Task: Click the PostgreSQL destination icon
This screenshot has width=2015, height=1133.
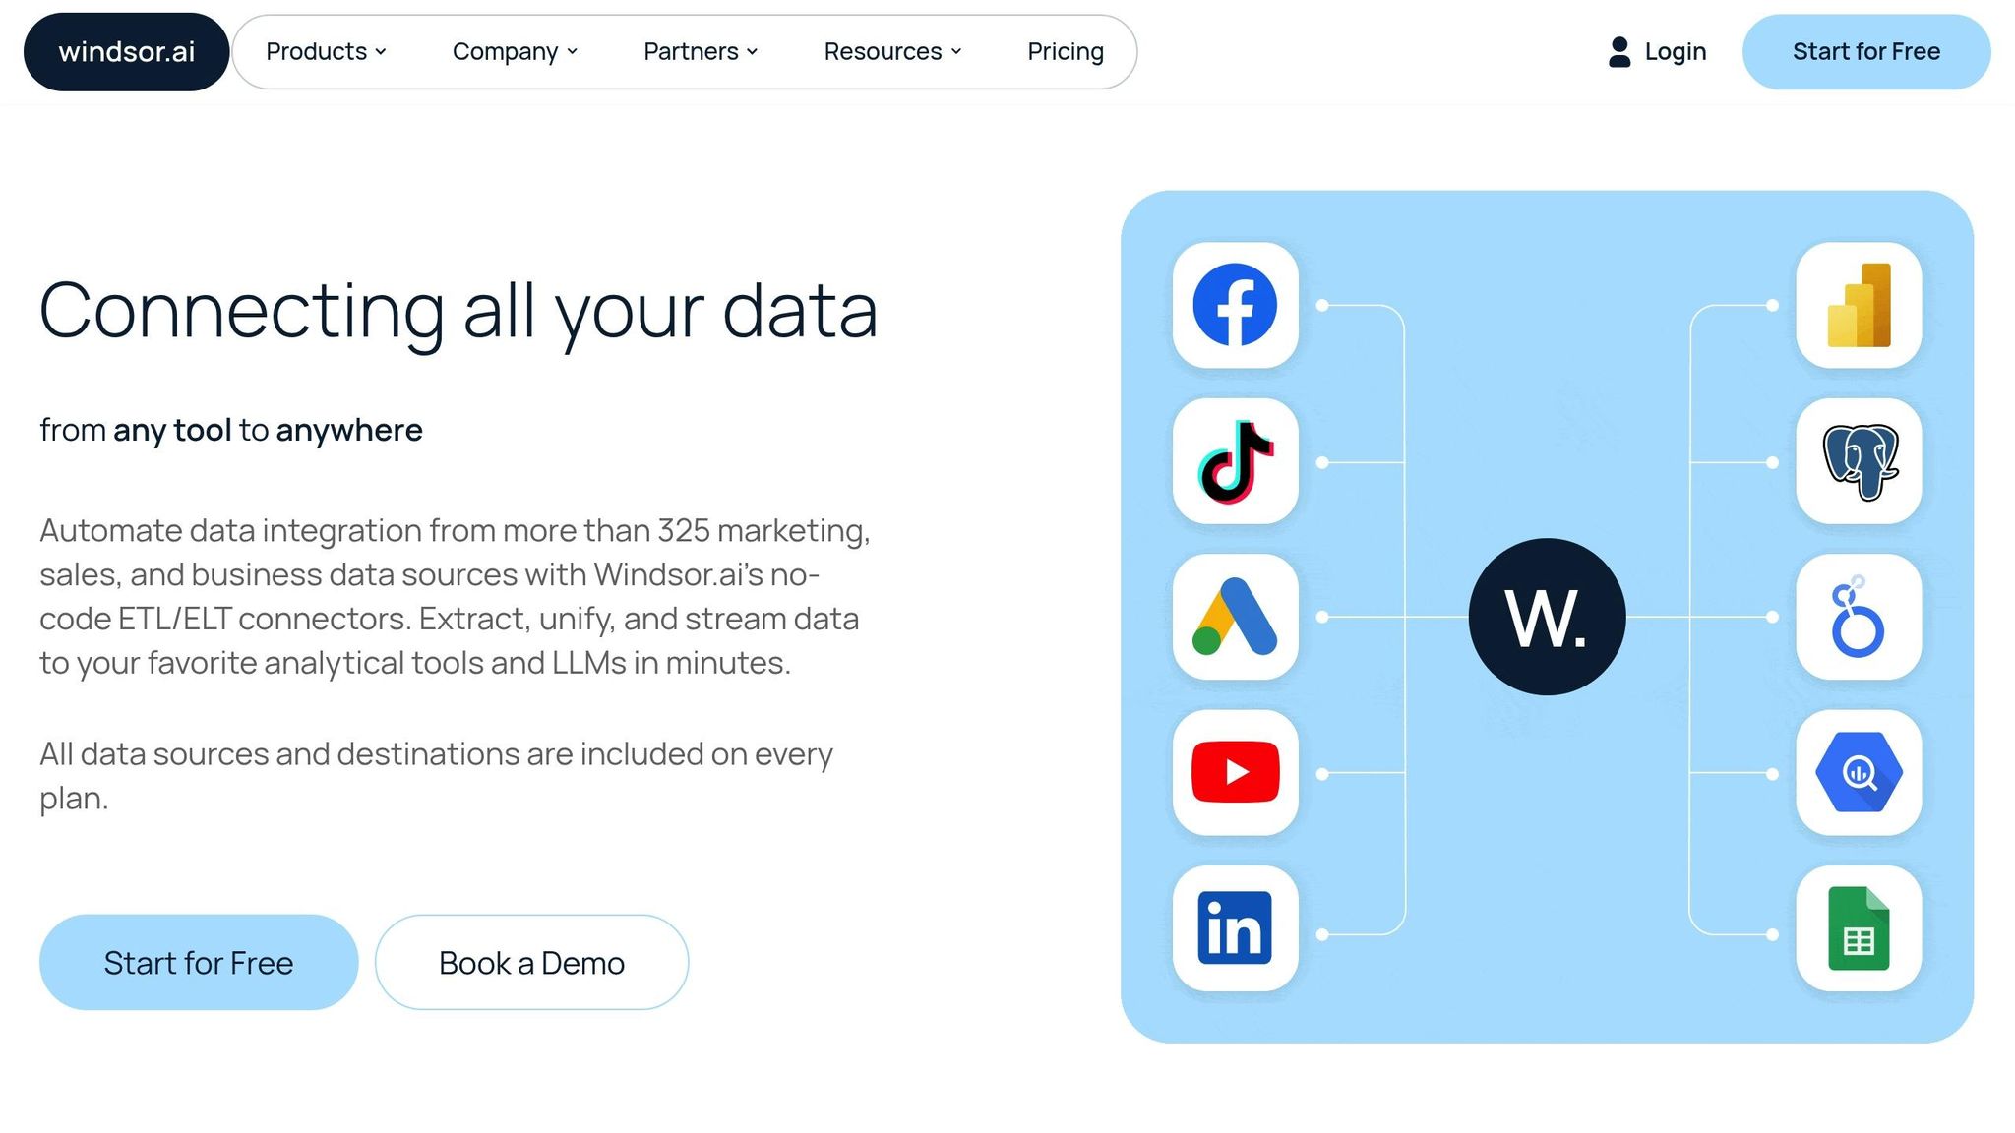Action: tap(1859, 462)
